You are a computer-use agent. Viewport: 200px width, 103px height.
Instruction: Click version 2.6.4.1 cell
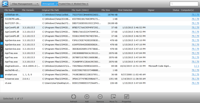(x=26, y=79)
